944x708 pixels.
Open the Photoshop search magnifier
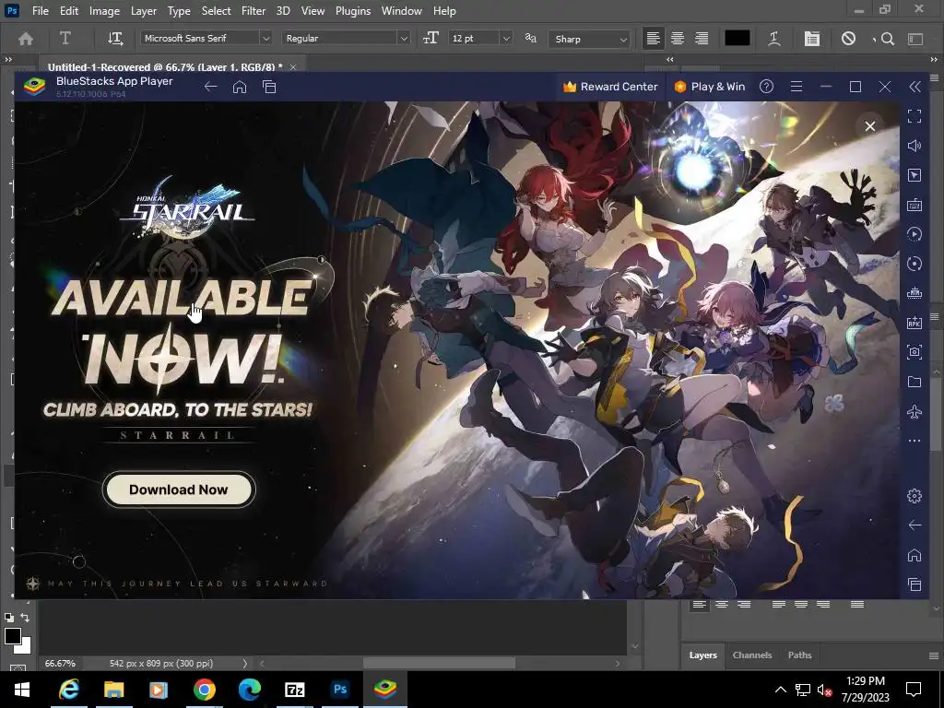pos(887,39)
